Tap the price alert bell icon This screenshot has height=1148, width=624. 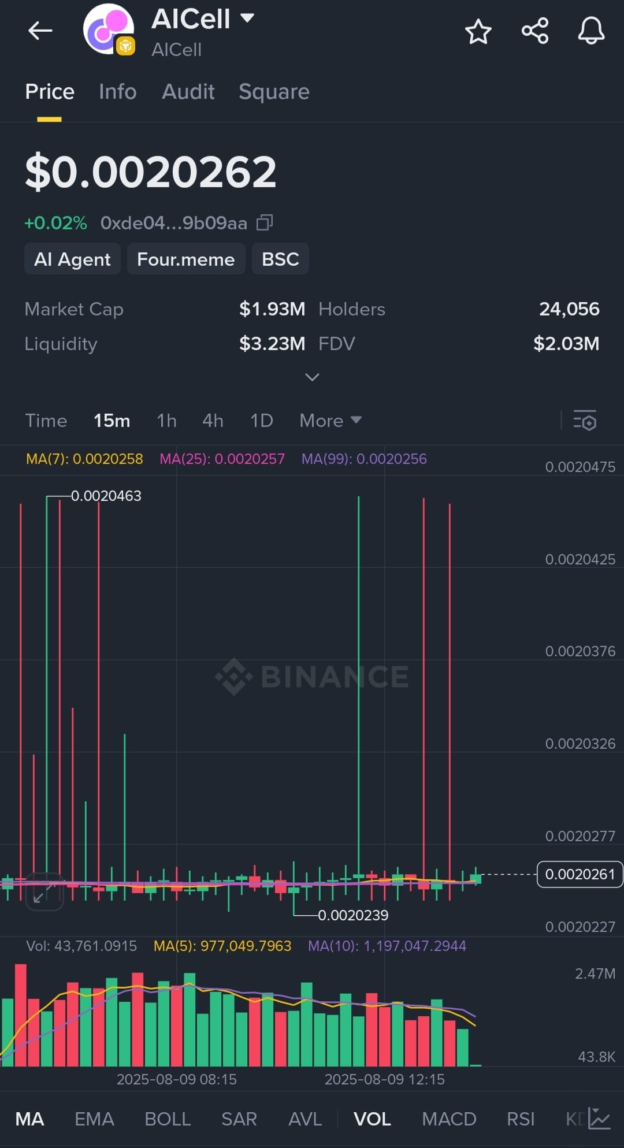tap(591, 31)
